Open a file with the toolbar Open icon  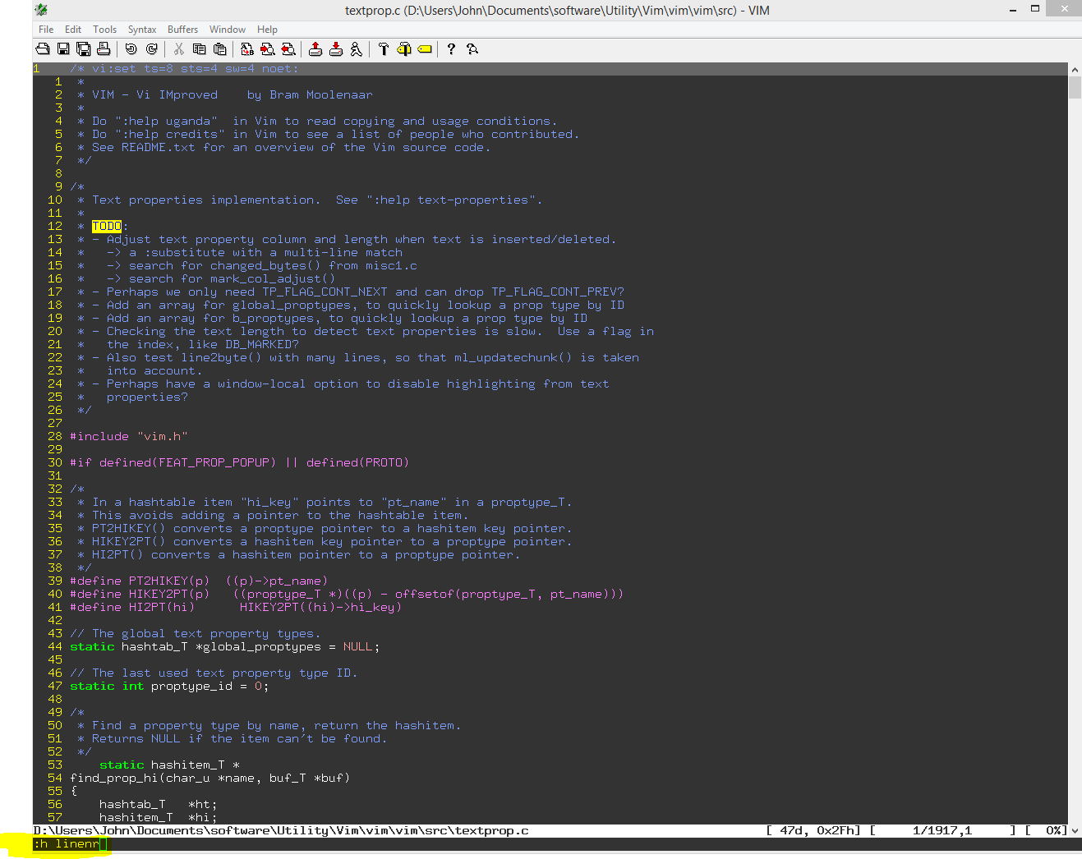[x=43, y=49]
